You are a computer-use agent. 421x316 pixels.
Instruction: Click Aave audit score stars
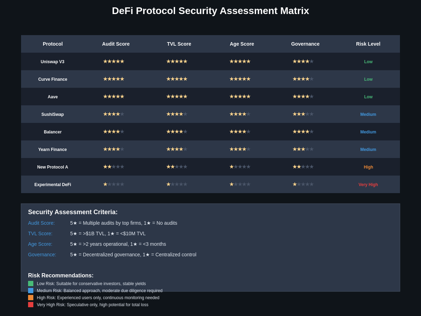click(x=114, y=97)
